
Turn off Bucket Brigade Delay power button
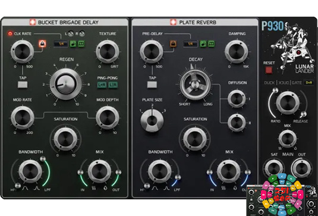(x=33, y=22)
